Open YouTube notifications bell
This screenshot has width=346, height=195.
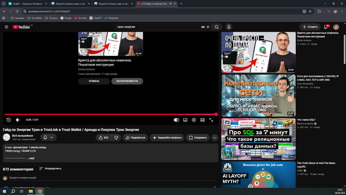pyautogui.click(x=325, y=27)
